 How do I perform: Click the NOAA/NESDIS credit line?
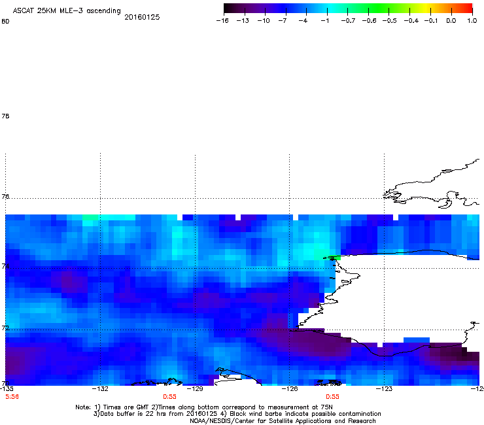tap(283, 421)
